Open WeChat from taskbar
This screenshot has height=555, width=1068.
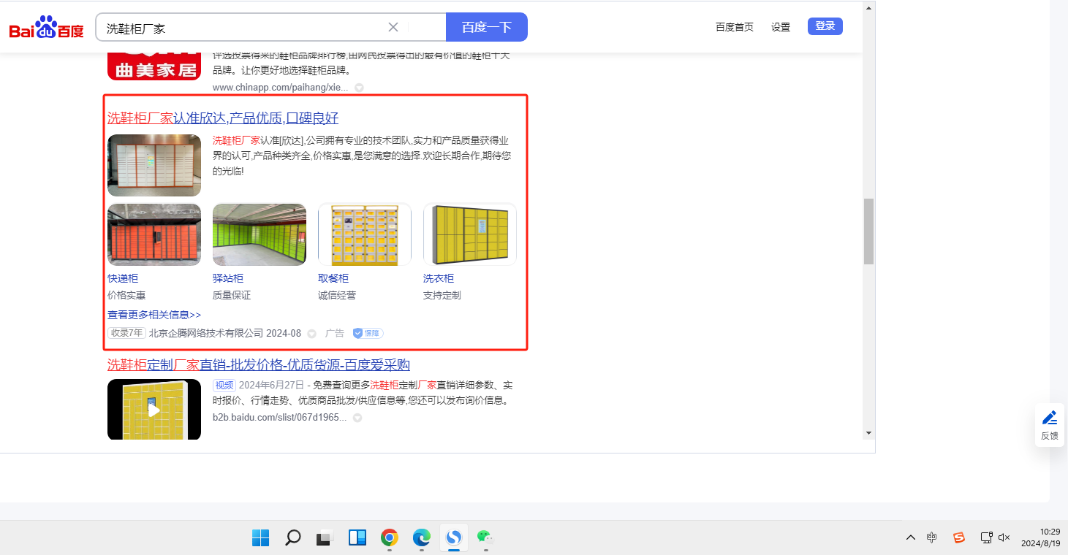(x=486, y=538)
